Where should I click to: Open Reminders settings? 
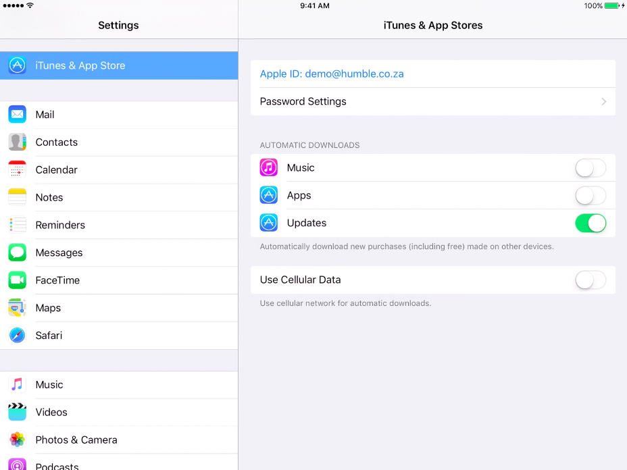tap(119, 225)
